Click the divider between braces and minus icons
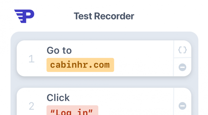208x115 pixels. [183, 58]
